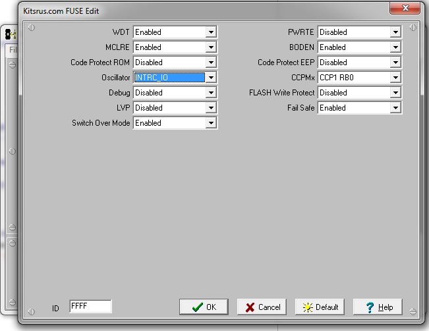429x331 pixels.
Task: Open the Oscillator dropdown showing INTRC_IO
Action: (211, 78)
